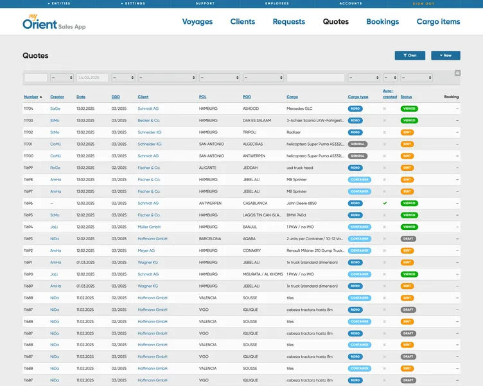483x386 pixels.
Task: Open Employees in the top bar
Action: [x=277, y=3]
